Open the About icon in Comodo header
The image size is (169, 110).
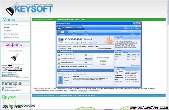pyautogui.click(x=137, y=27)
